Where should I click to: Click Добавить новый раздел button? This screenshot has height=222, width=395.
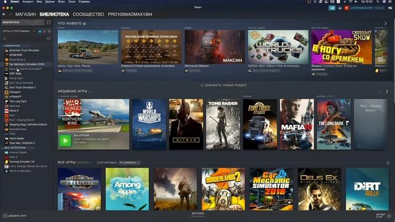[x=223, y=85]
